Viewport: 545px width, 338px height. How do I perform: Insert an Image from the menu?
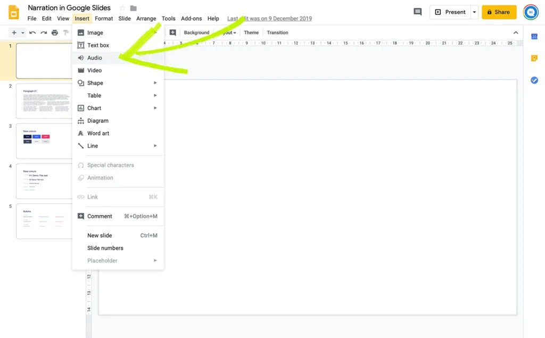pyautogui.click(x=118, y=32)
